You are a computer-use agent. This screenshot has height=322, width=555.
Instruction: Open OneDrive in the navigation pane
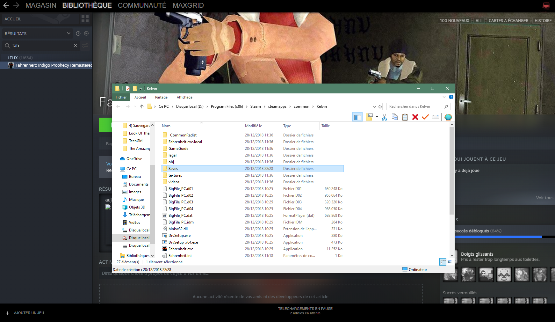134,159
